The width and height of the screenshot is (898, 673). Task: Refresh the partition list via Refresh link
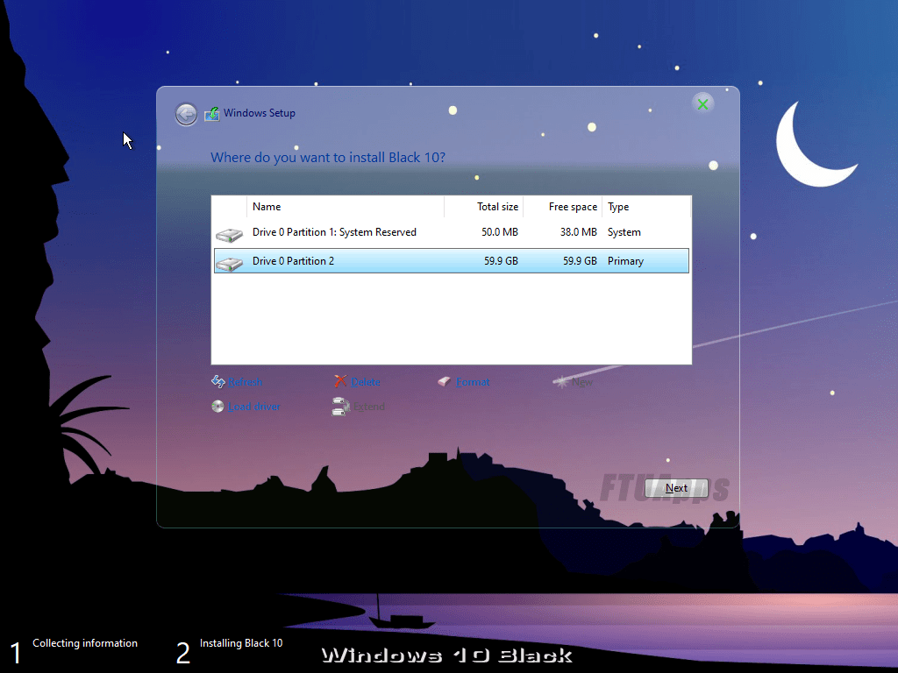[246, 382]
